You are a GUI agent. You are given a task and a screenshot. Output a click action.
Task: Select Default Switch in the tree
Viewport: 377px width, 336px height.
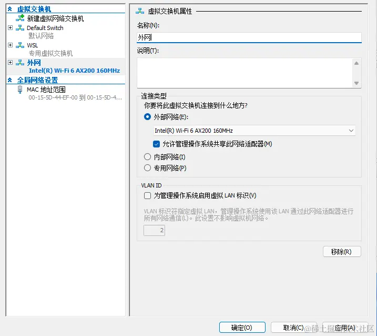pos(45,28)
